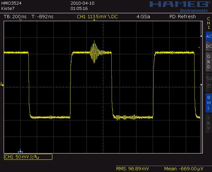Click the CH1 softkey menu title

point(208,23)
